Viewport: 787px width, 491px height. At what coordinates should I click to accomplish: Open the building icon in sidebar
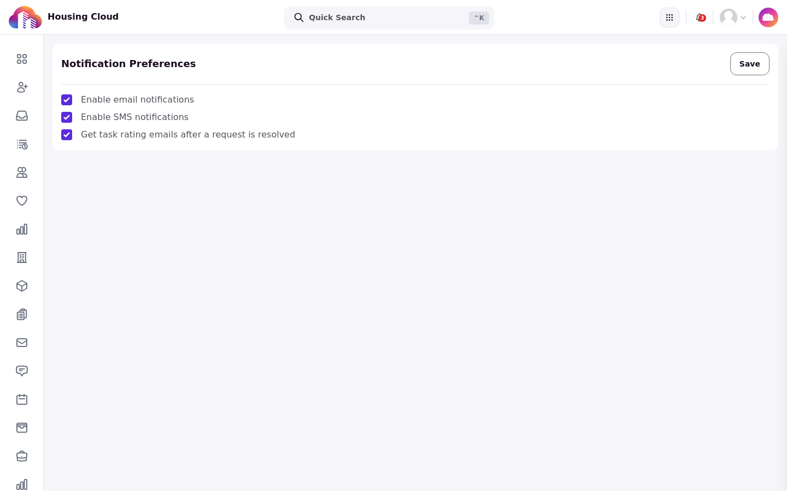22,258
